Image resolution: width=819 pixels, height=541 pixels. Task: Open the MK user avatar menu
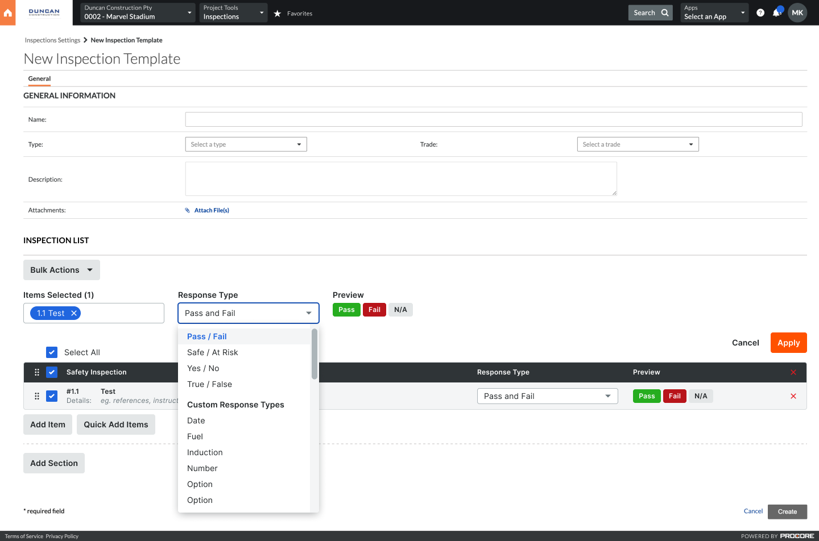coord(797,12)
